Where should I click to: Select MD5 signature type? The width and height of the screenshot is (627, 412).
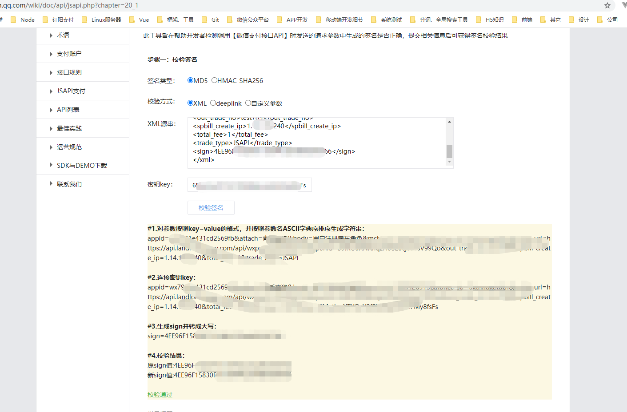pos(190,80)
